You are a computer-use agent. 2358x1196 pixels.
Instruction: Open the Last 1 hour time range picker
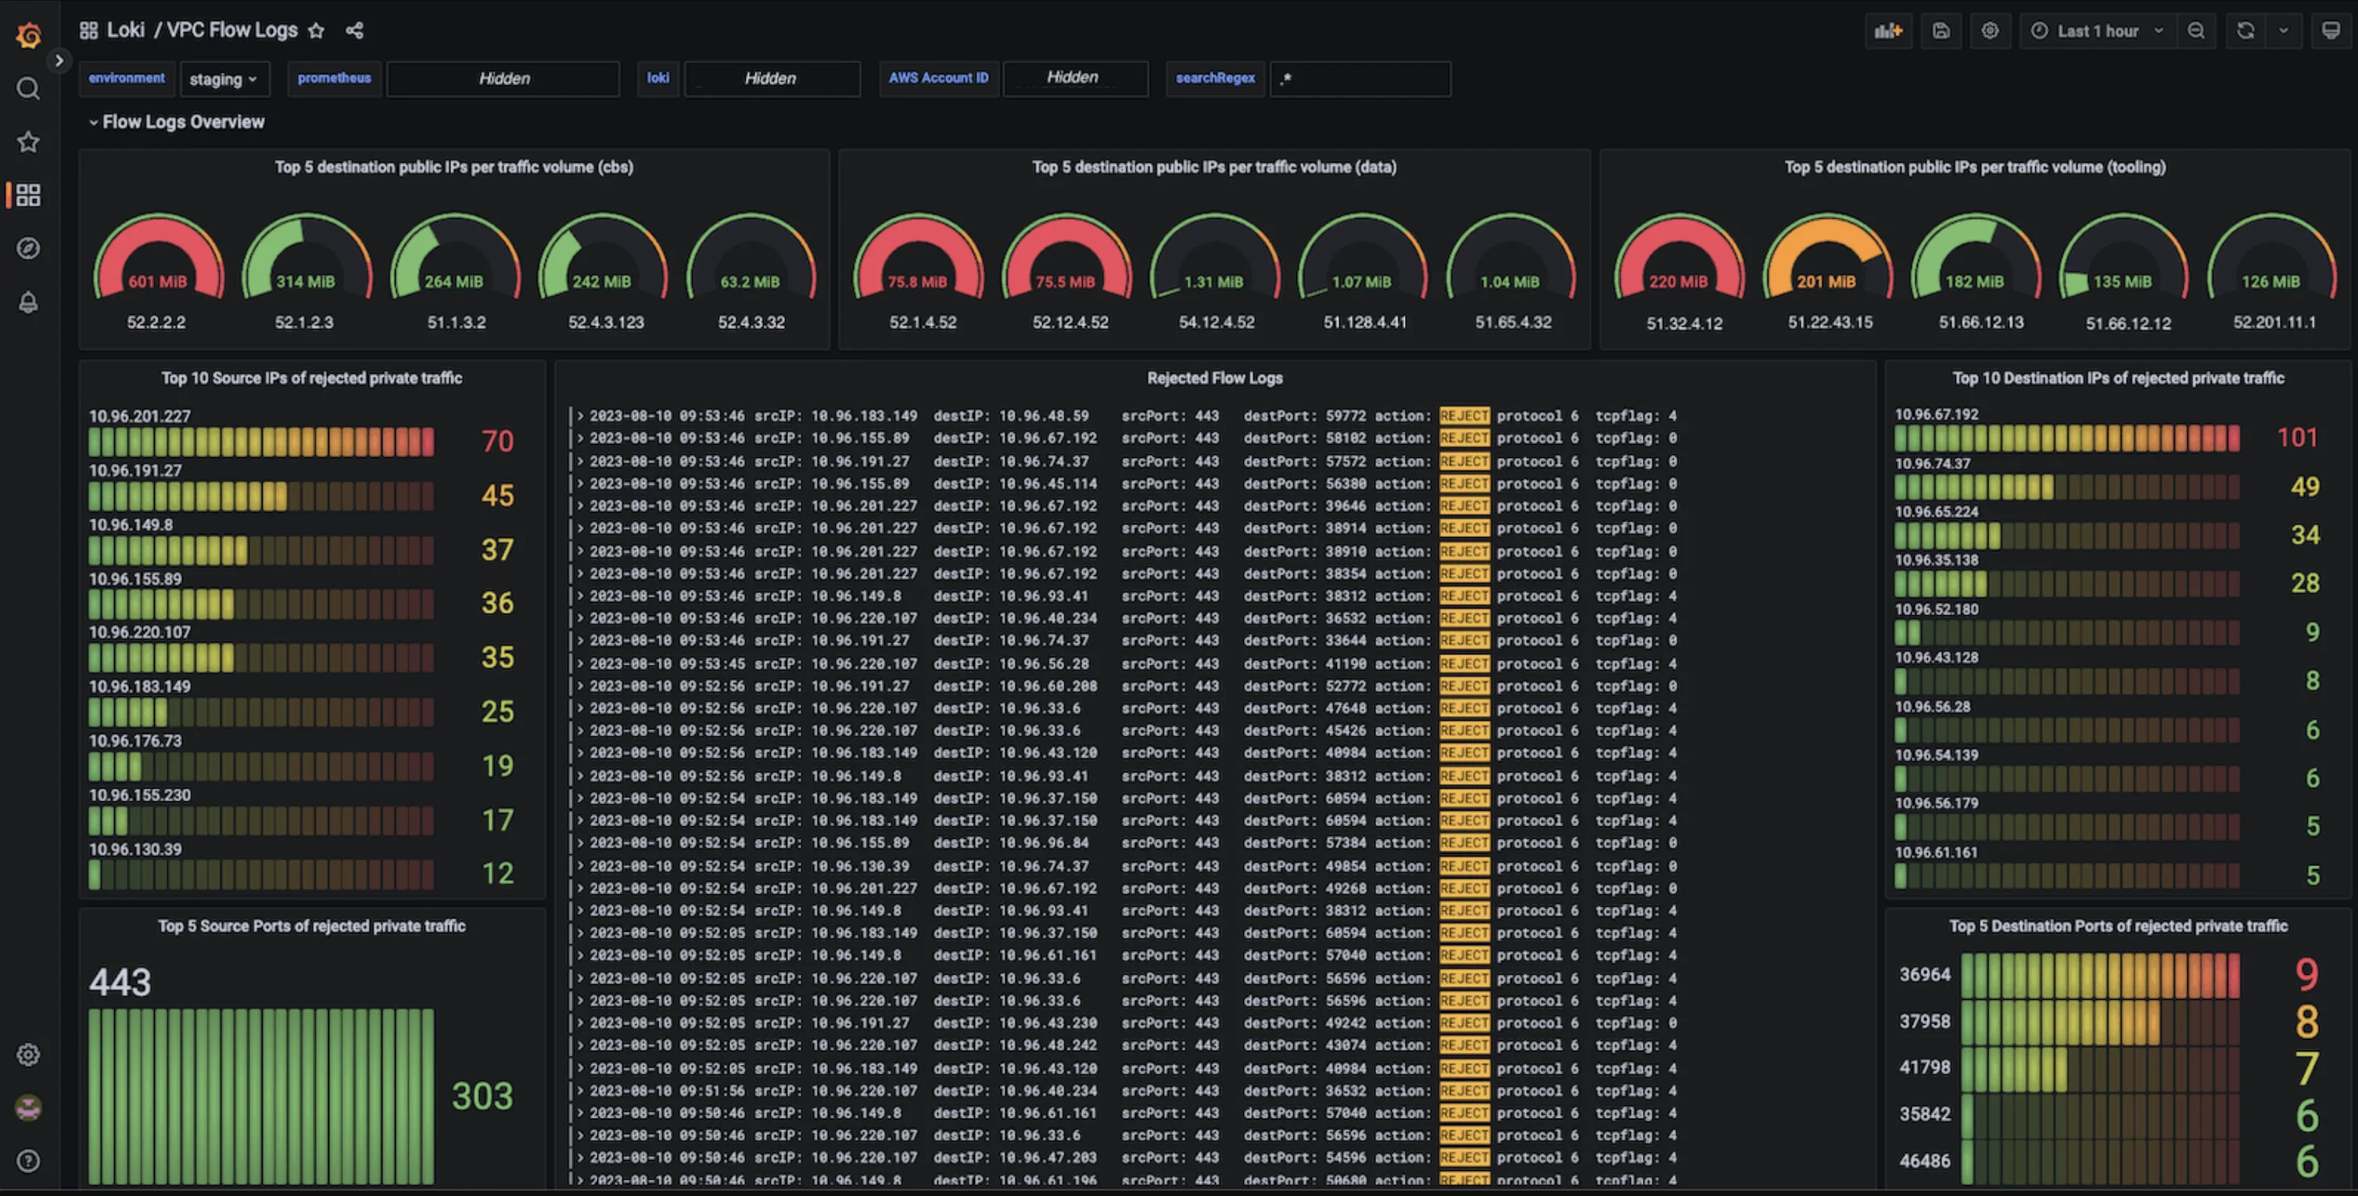2096,30
